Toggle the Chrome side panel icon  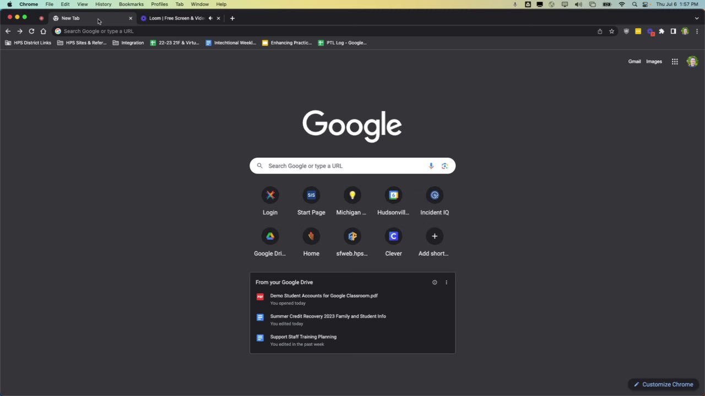click(673, 31)
